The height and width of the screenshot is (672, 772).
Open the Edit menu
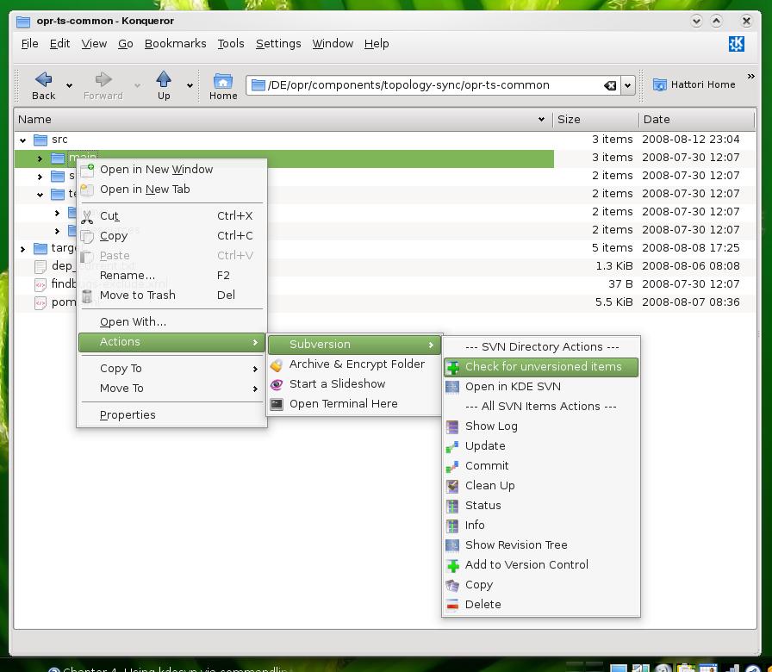pos(59,44)
